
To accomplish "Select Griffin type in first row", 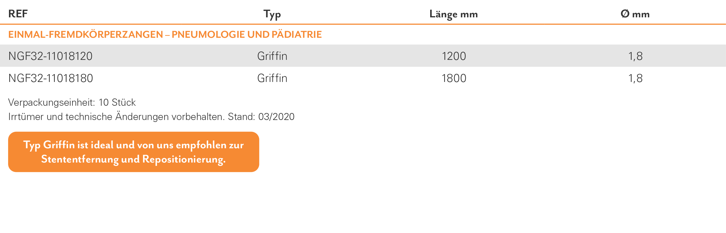I will tap(272, 56).
